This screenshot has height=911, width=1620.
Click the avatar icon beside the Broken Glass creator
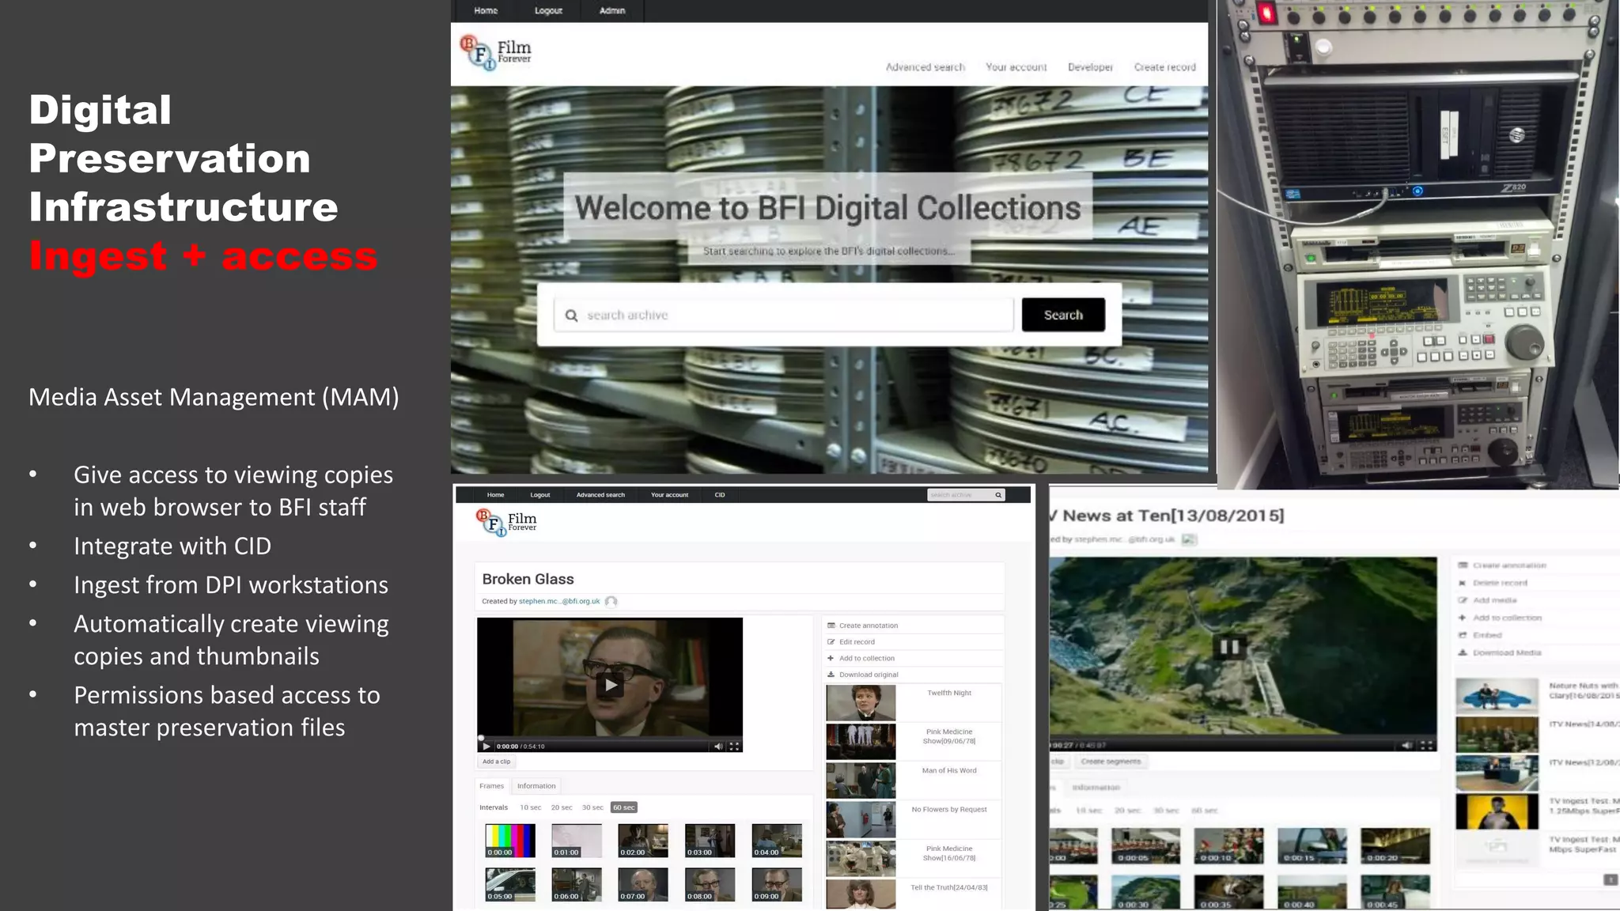[x=611, y=601]
